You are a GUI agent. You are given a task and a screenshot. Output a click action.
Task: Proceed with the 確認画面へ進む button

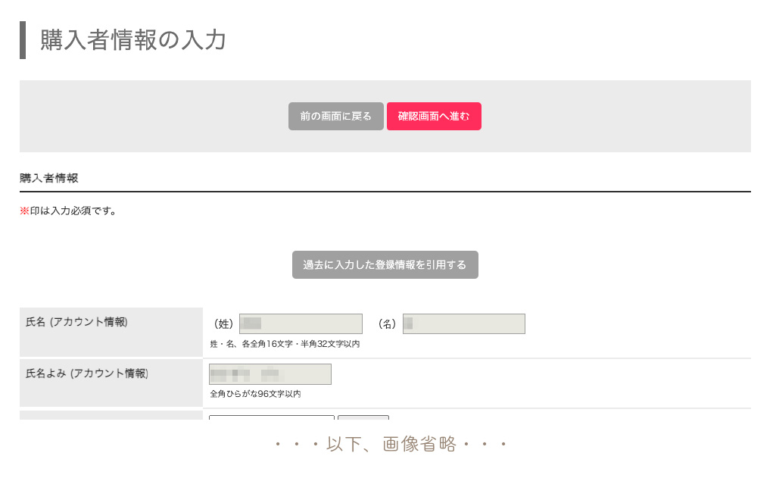pyautogui.click(x=434, y=117)
